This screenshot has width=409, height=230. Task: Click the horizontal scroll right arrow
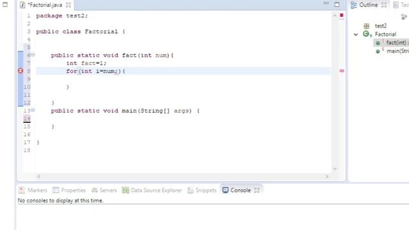(x=327, y=176)
